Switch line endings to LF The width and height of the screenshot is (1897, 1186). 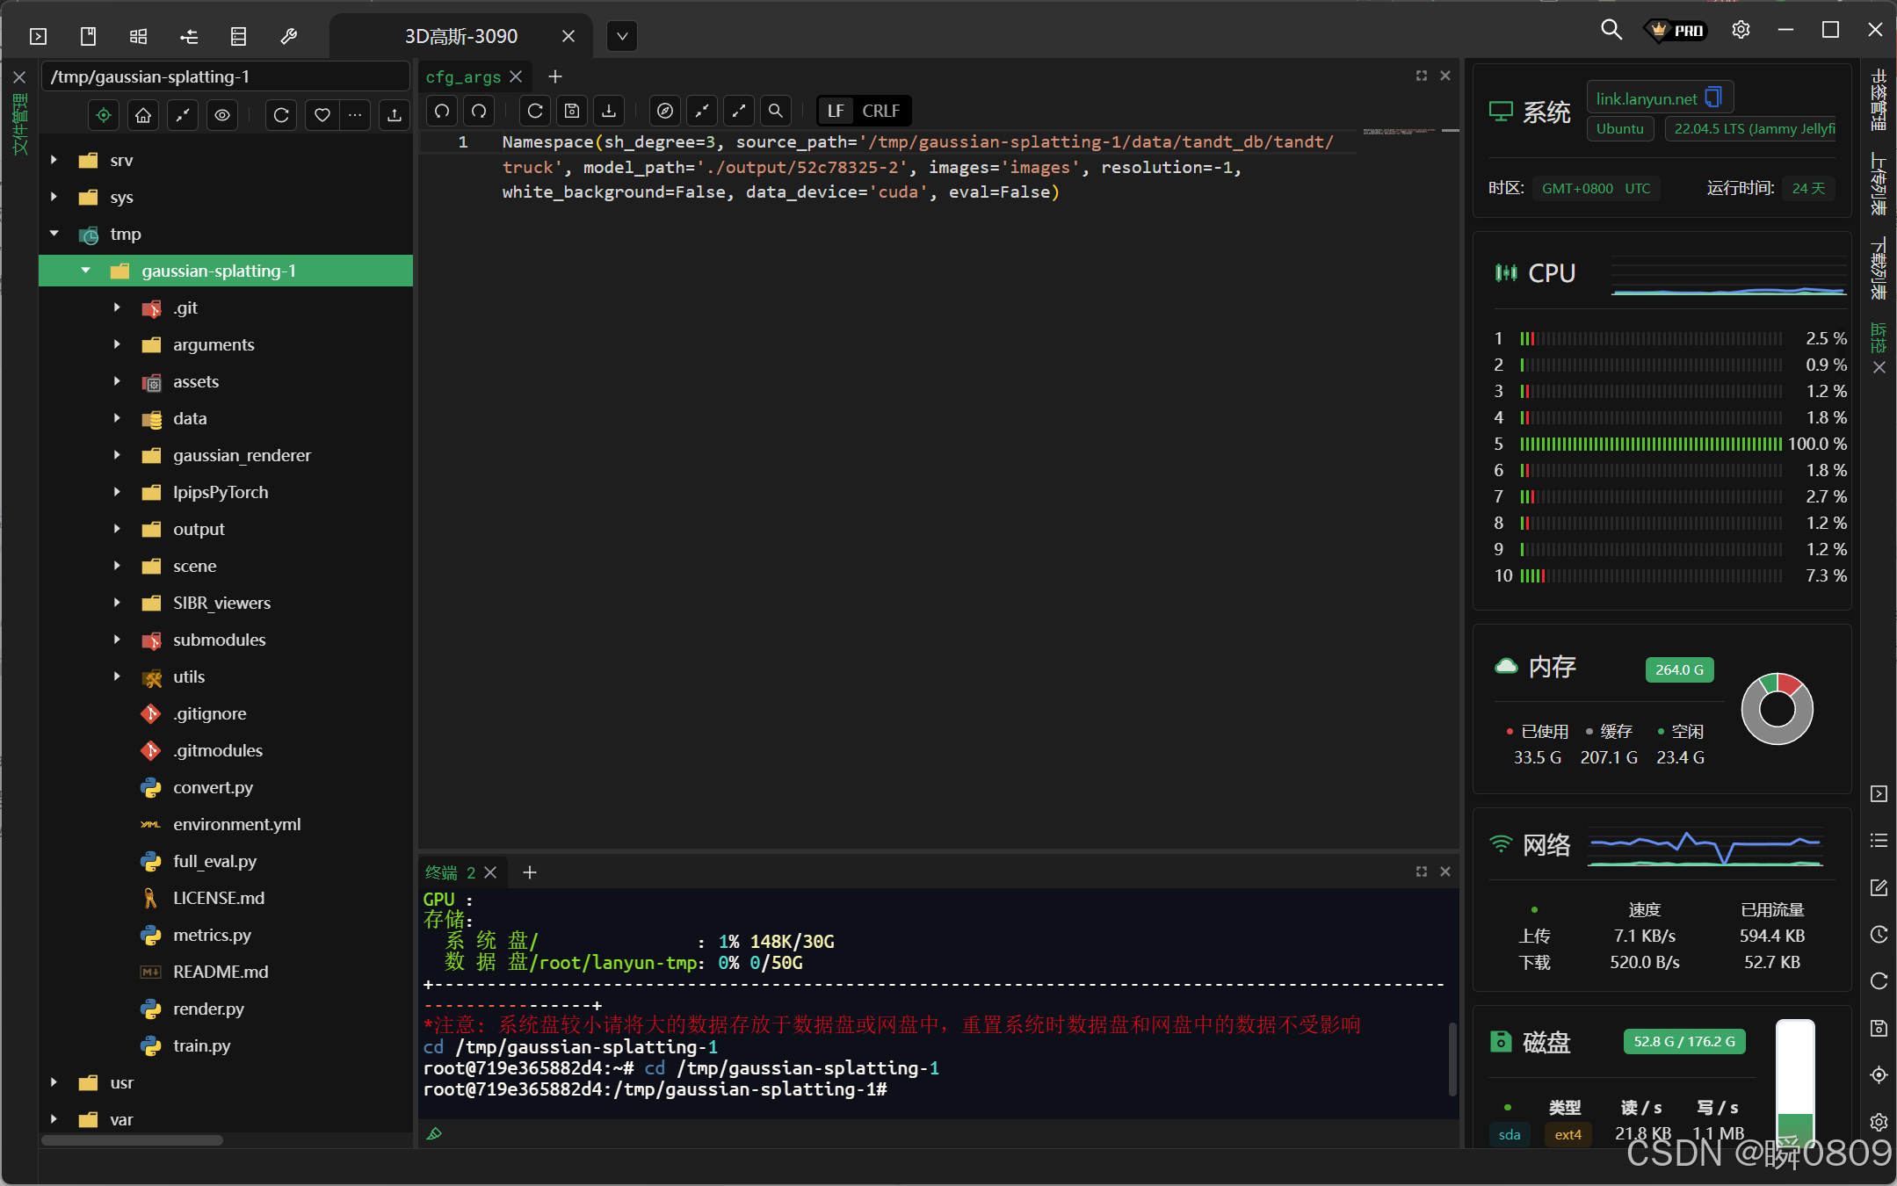point(836,111)
